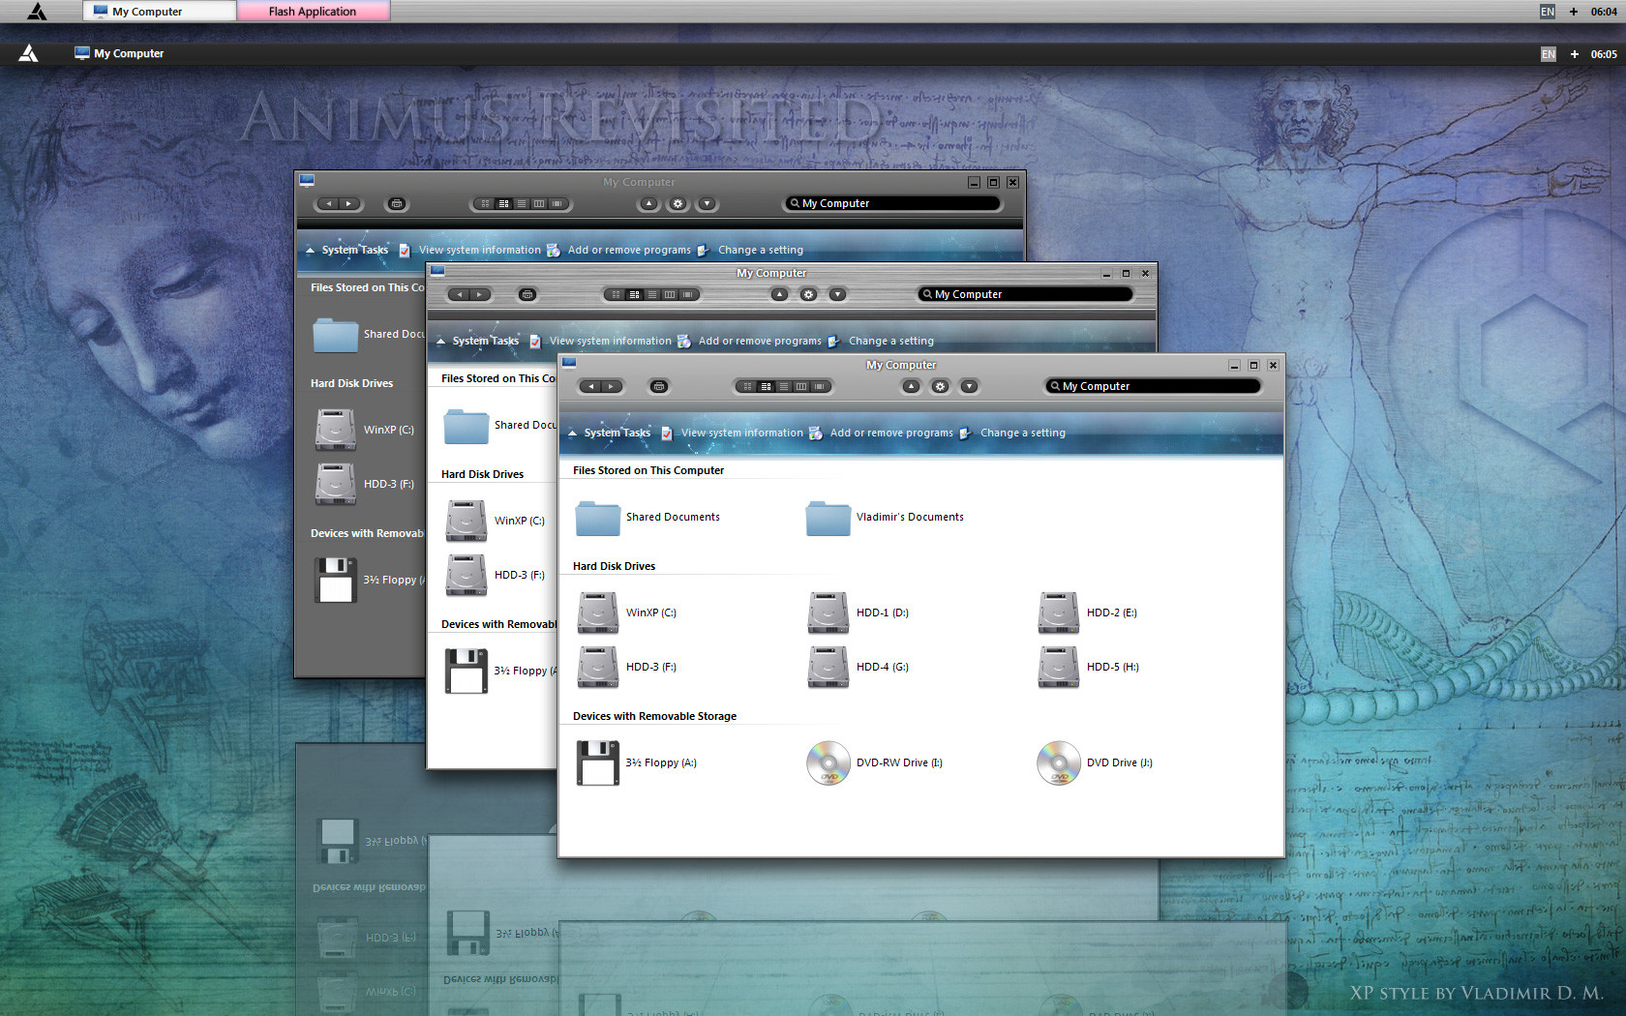Switch front window to filmstrip view
The image size is (1626, 1016).
820,386
